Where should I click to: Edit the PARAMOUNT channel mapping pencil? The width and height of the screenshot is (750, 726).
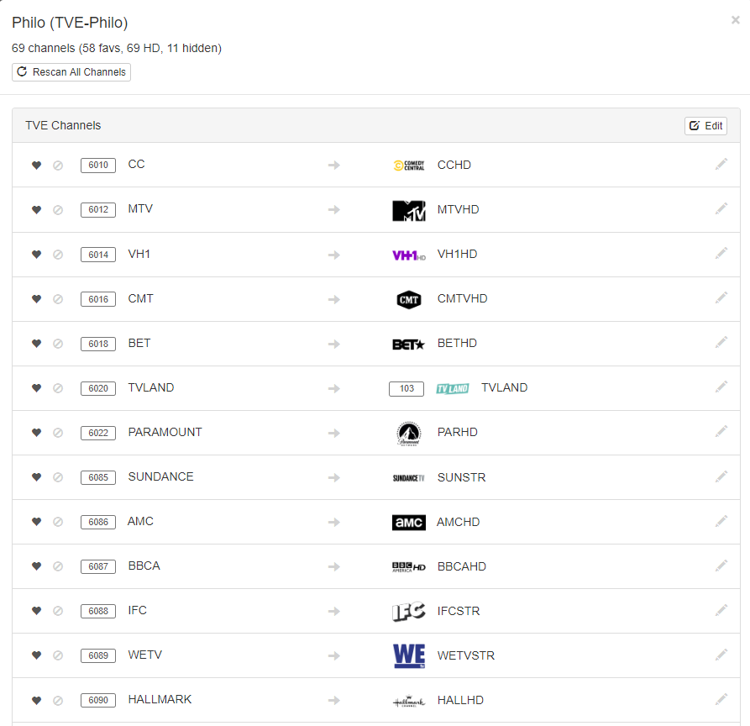(x=721, y=431)
